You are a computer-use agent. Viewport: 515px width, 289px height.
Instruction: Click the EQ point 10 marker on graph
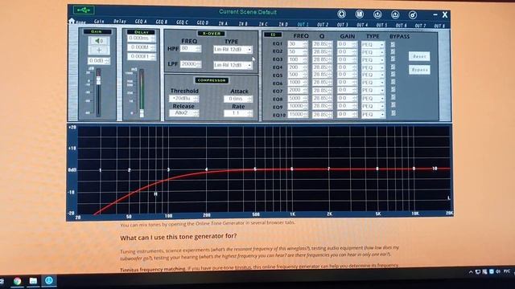coord(435,169)
